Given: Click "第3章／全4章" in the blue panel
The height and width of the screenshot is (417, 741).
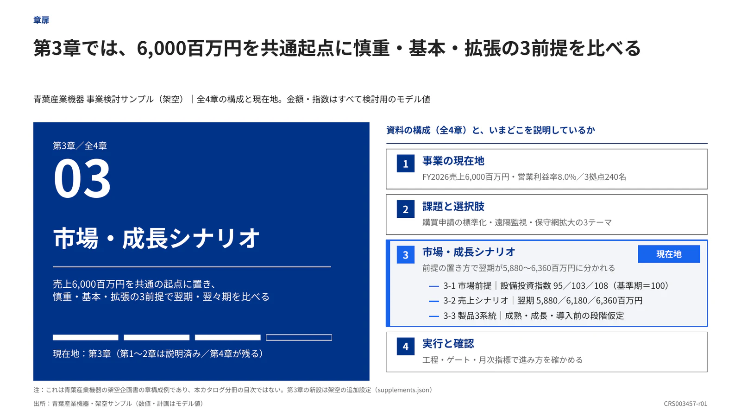Looking at the screenshot, I should (x=80, y=145).
